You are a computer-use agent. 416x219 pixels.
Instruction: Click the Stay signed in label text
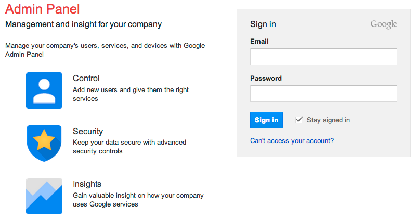(x=328, y=120)
